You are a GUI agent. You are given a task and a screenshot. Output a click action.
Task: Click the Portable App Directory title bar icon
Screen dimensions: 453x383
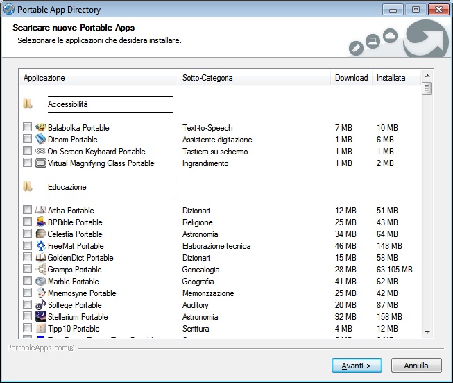8,9
